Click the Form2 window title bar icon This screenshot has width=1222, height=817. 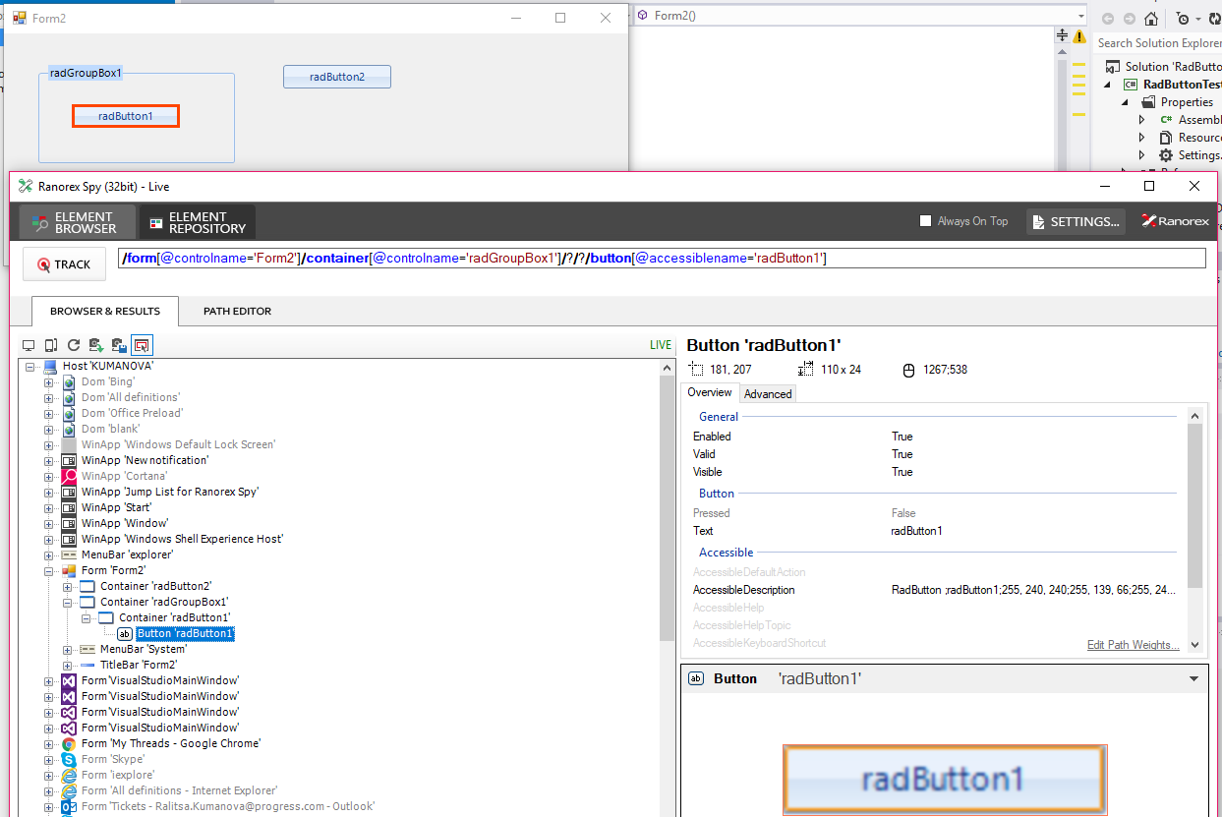[19, 18]
